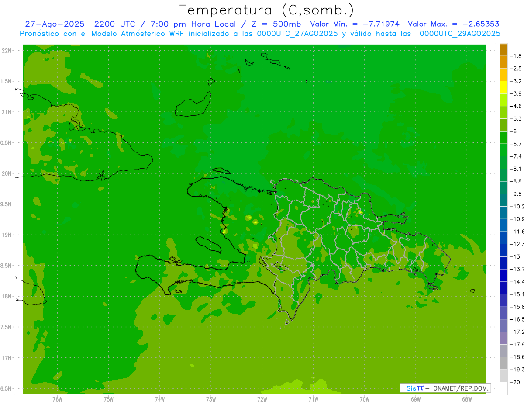
Task: Click the '73W' longitude label
Action: (211, 399)
